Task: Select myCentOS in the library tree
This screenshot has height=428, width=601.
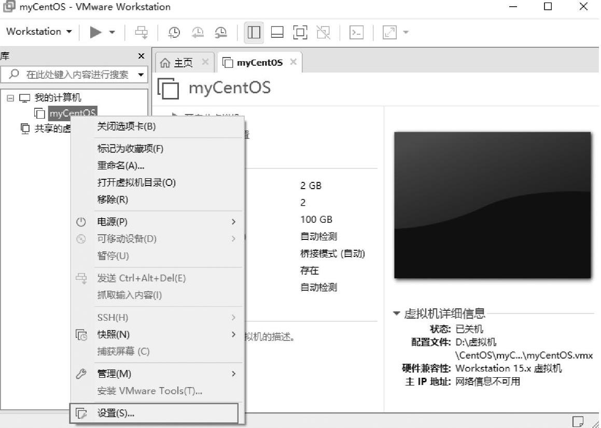Action: [73, 113]
